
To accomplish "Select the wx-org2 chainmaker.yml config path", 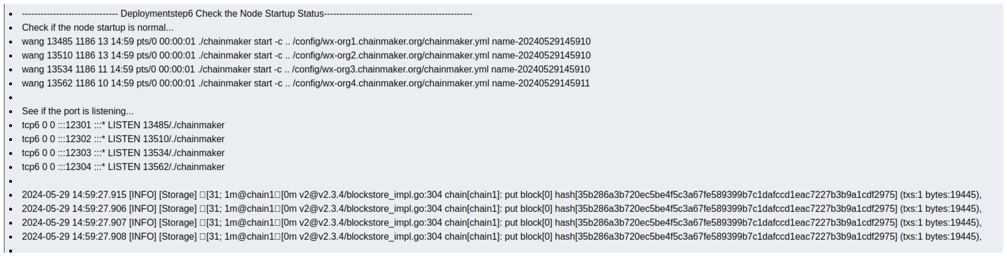I will (391, 55).
